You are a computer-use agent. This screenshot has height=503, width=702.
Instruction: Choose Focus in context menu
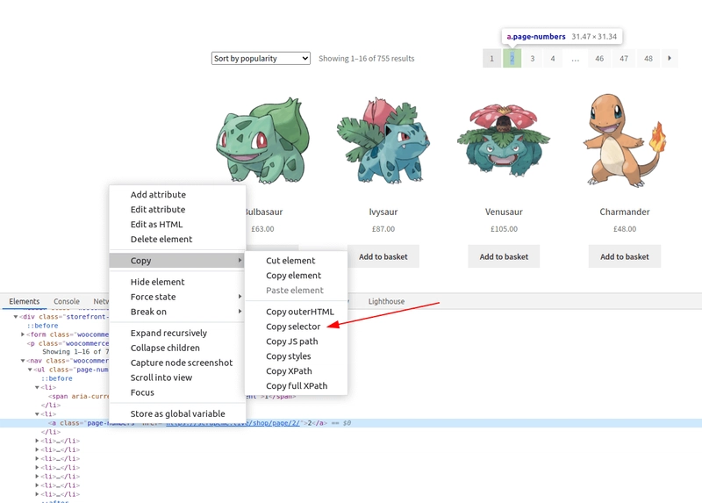coord(177,392)
